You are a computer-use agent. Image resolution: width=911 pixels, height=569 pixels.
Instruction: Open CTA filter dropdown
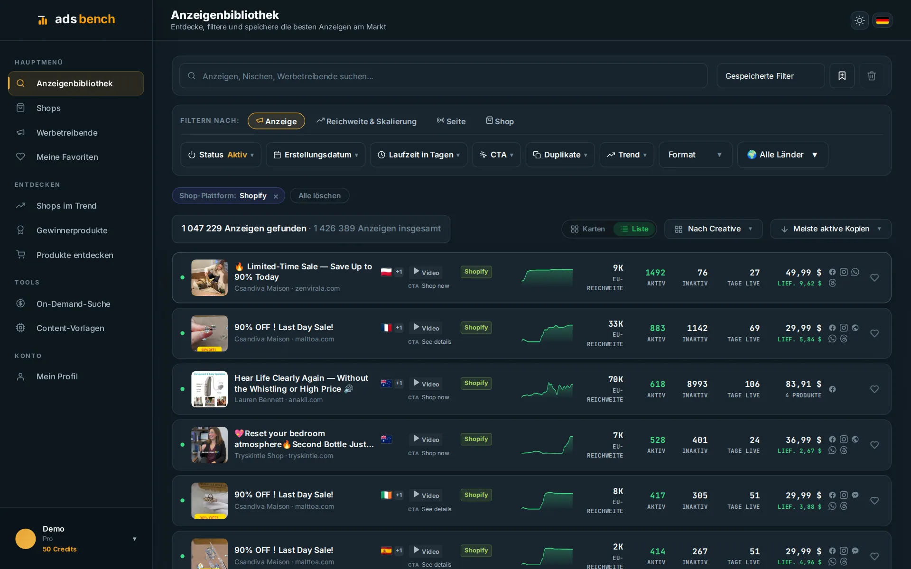pos(496,155)
